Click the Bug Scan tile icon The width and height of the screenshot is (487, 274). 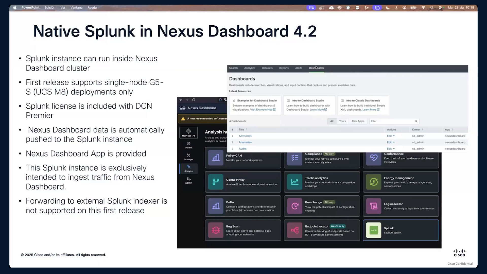216,230
